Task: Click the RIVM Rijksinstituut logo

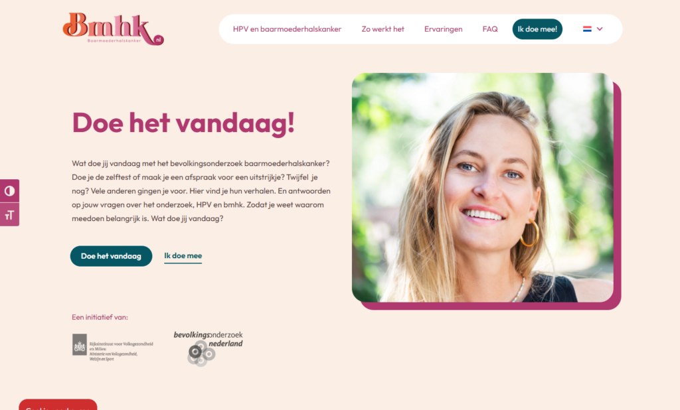Action: [x=113, y=348]
